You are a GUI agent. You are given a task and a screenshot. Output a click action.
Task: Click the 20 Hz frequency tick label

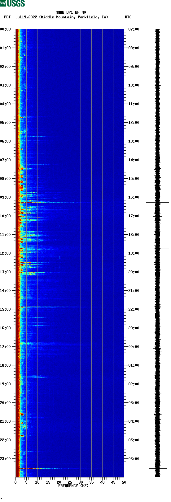tap(59, 482)
